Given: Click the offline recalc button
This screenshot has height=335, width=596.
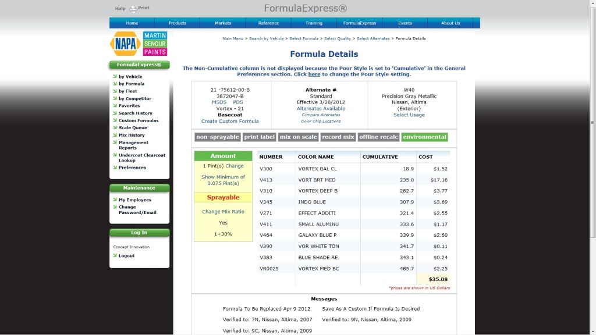Looking at the screenshot, I should click(x=378, y=137).
